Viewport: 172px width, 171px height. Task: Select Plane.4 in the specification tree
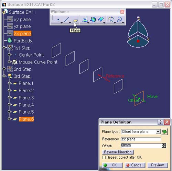coord(26,105)
